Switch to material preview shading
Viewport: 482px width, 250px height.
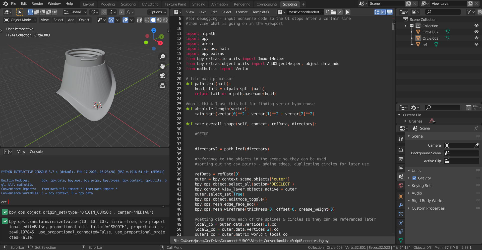159,20
